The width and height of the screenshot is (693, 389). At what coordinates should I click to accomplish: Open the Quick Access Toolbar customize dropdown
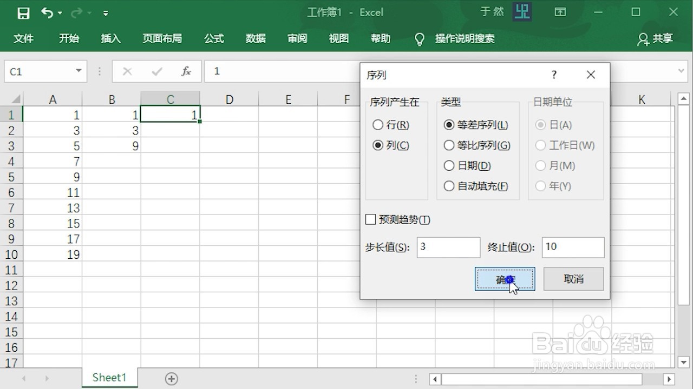click(106, 12)
